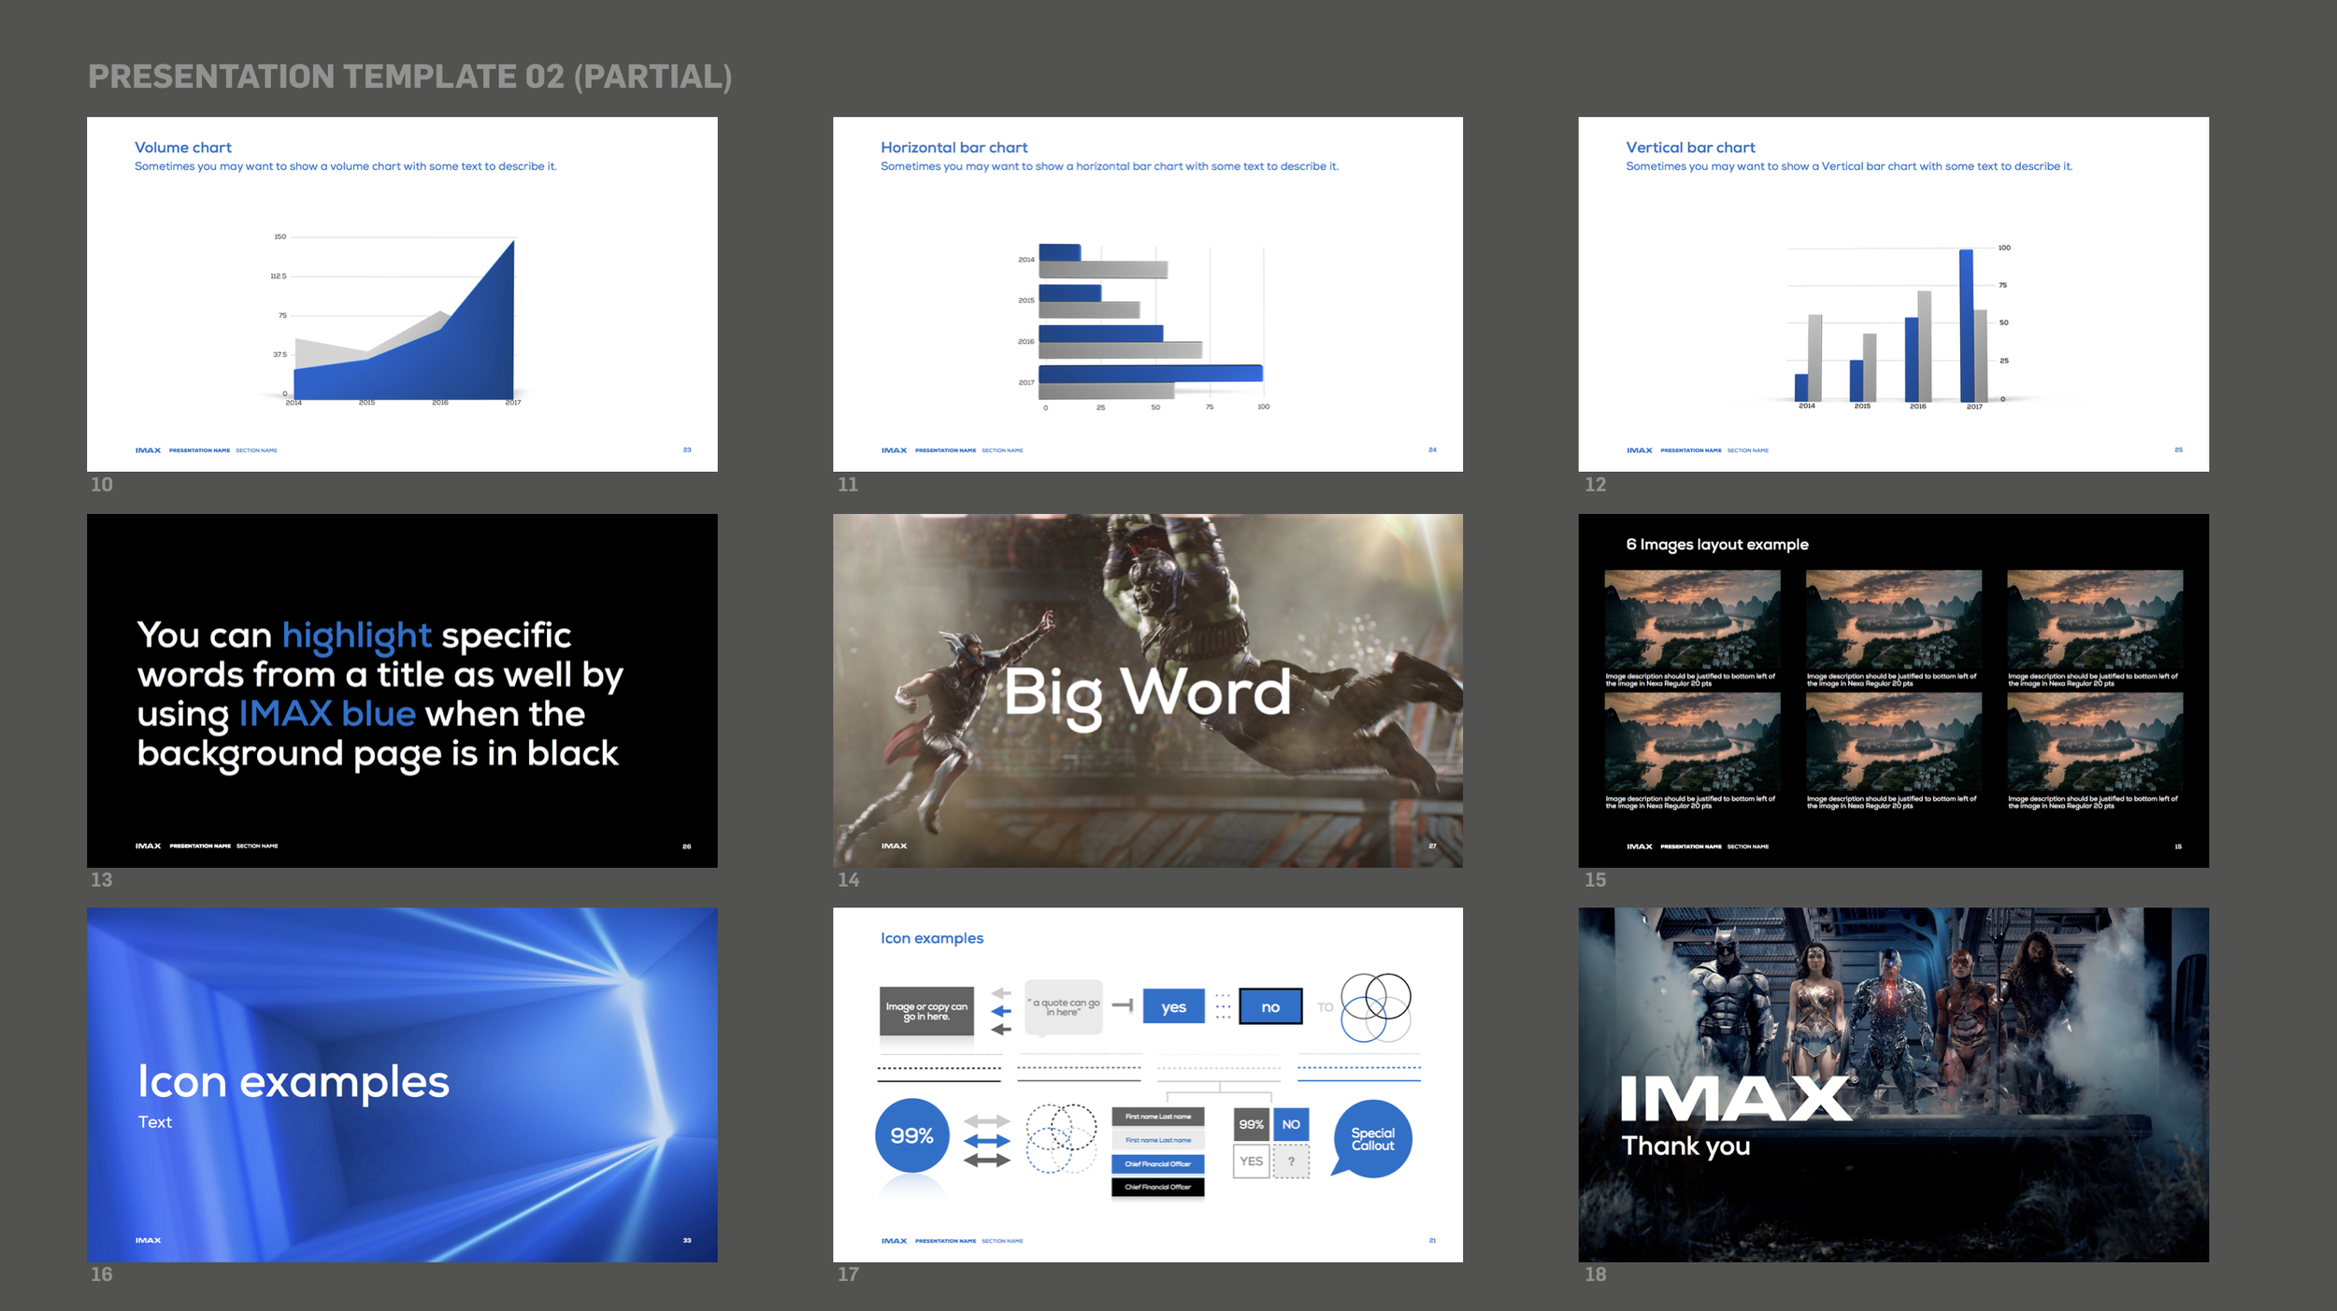Screen dimensions: 2337x1311
Task: Click slide number label 15
Action: [1595, 879]
